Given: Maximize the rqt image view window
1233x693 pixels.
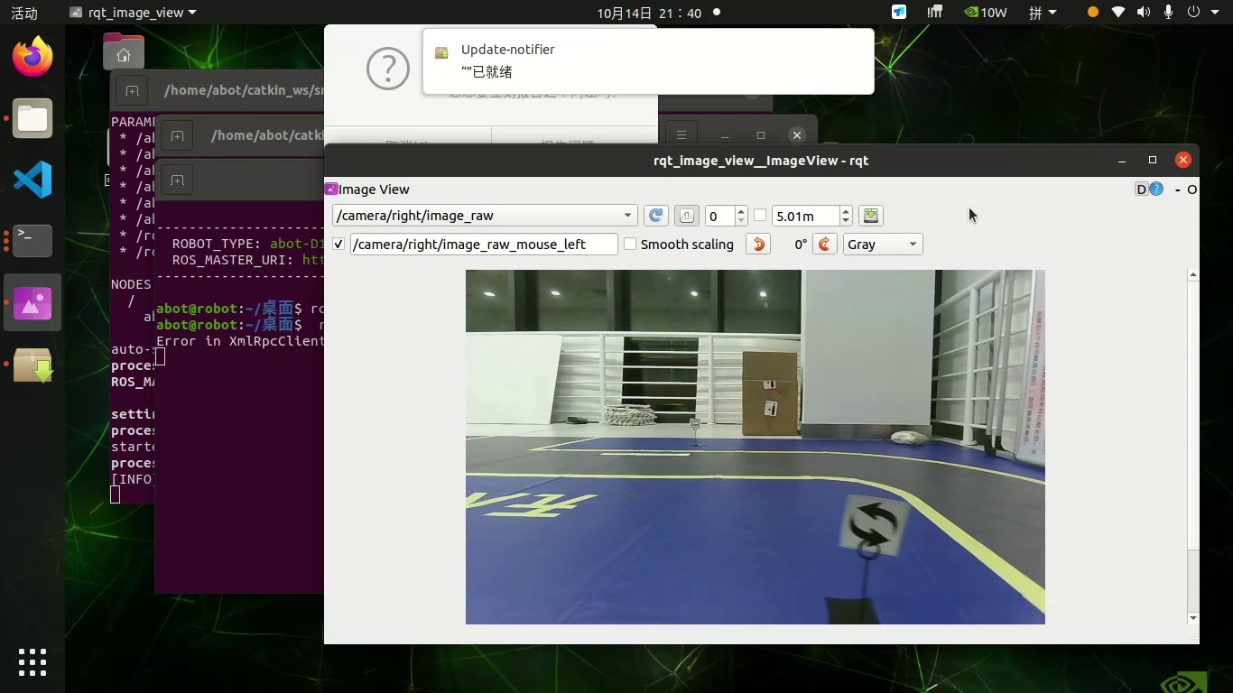Looking at the screenshot, I should pos(1153,161).
